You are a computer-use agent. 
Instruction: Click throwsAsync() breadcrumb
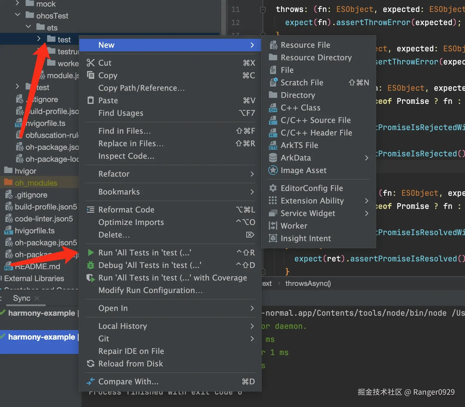click(x=308, y=283)
